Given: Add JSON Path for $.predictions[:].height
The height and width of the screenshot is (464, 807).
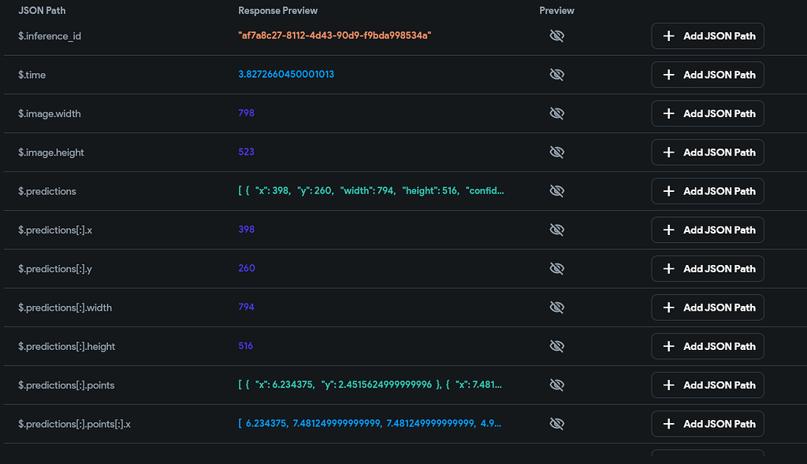Looking at the screenshot, I should tap(707, 346).
